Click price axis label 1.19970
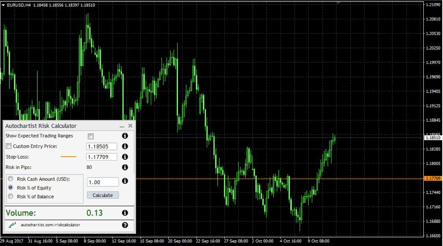This screenshot has height=246, width=443. pyautogui.click(x=433, y=62)
